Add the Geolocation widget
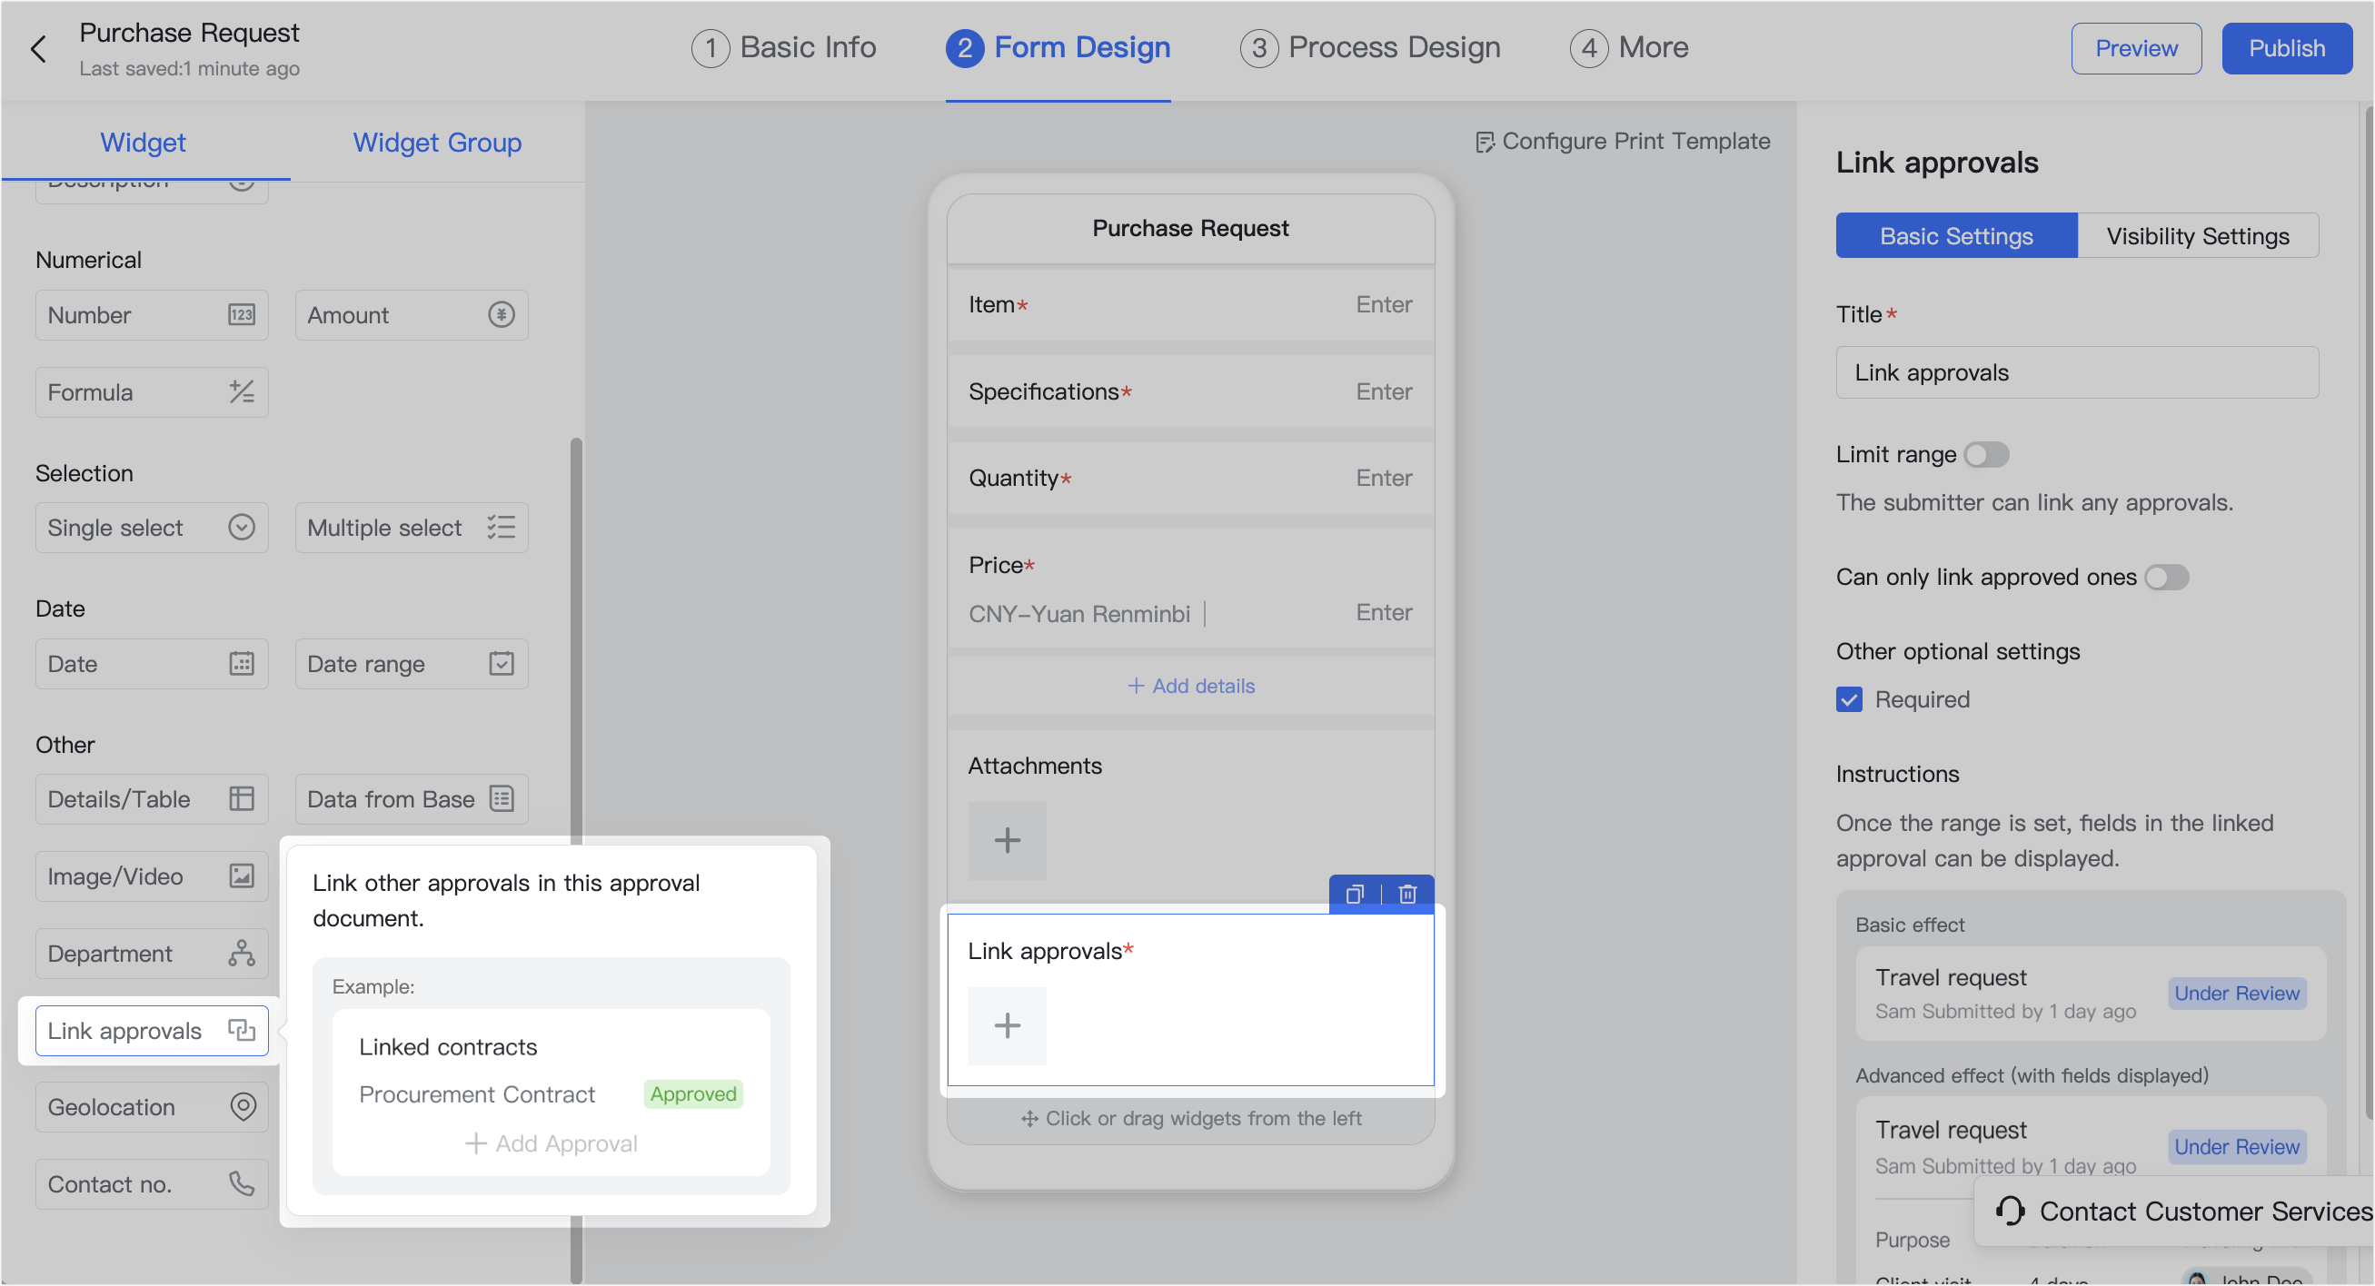The height and width of the screenshot is (1286, 2375). (x=152, y=1108)
